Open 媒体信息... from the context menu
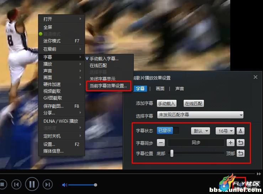 pos(62,151)
